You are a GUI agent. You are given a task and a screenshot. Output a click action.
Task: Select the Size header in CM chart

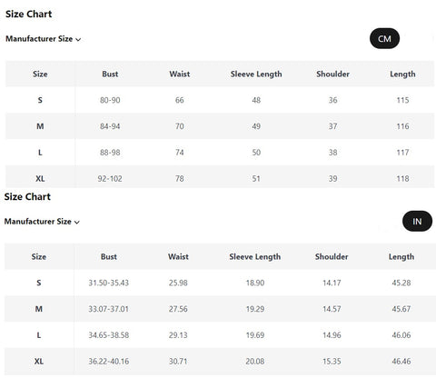click(40, 74)
